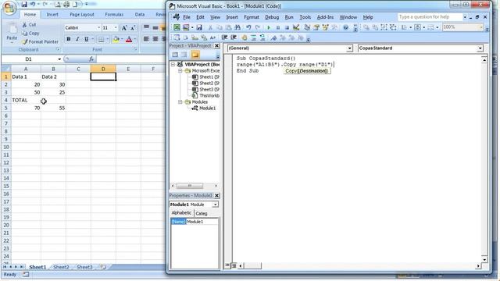This screenshot has width=500, height=281.
Task: Click the Type a question for help box
Action: coord(430,17)
